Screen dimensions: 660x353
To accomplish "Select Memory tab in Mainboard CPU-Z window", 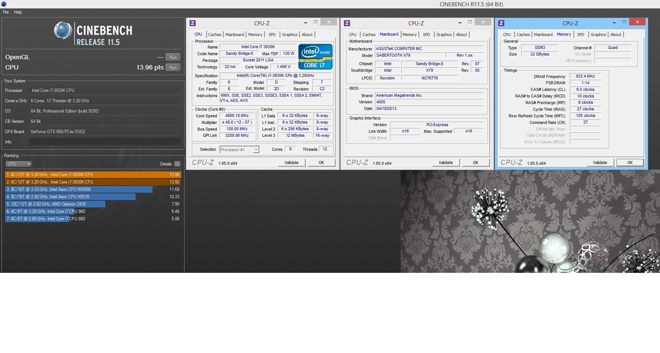I will (x=410, y=35).
